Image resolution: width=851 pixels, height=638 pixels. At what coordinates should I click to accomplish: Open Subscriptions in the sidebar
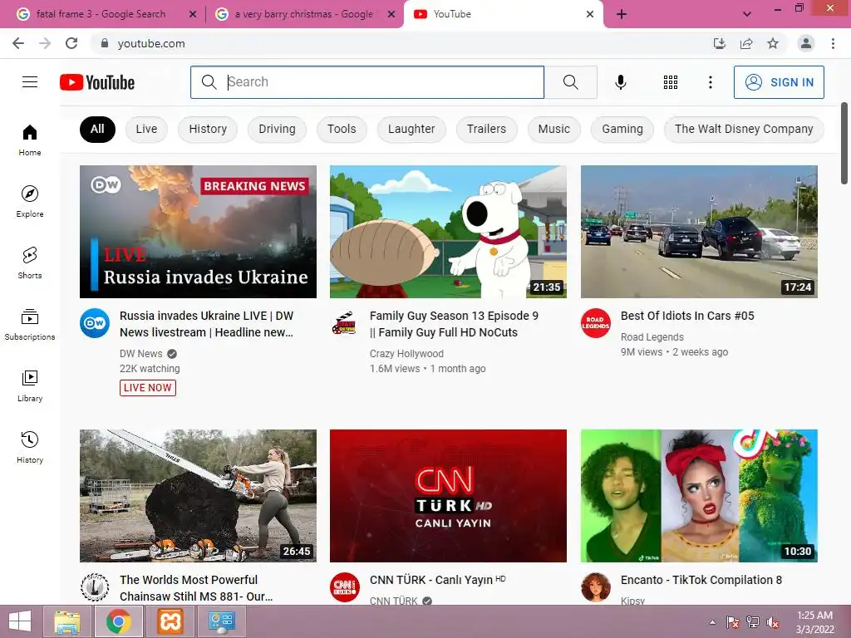30,325
